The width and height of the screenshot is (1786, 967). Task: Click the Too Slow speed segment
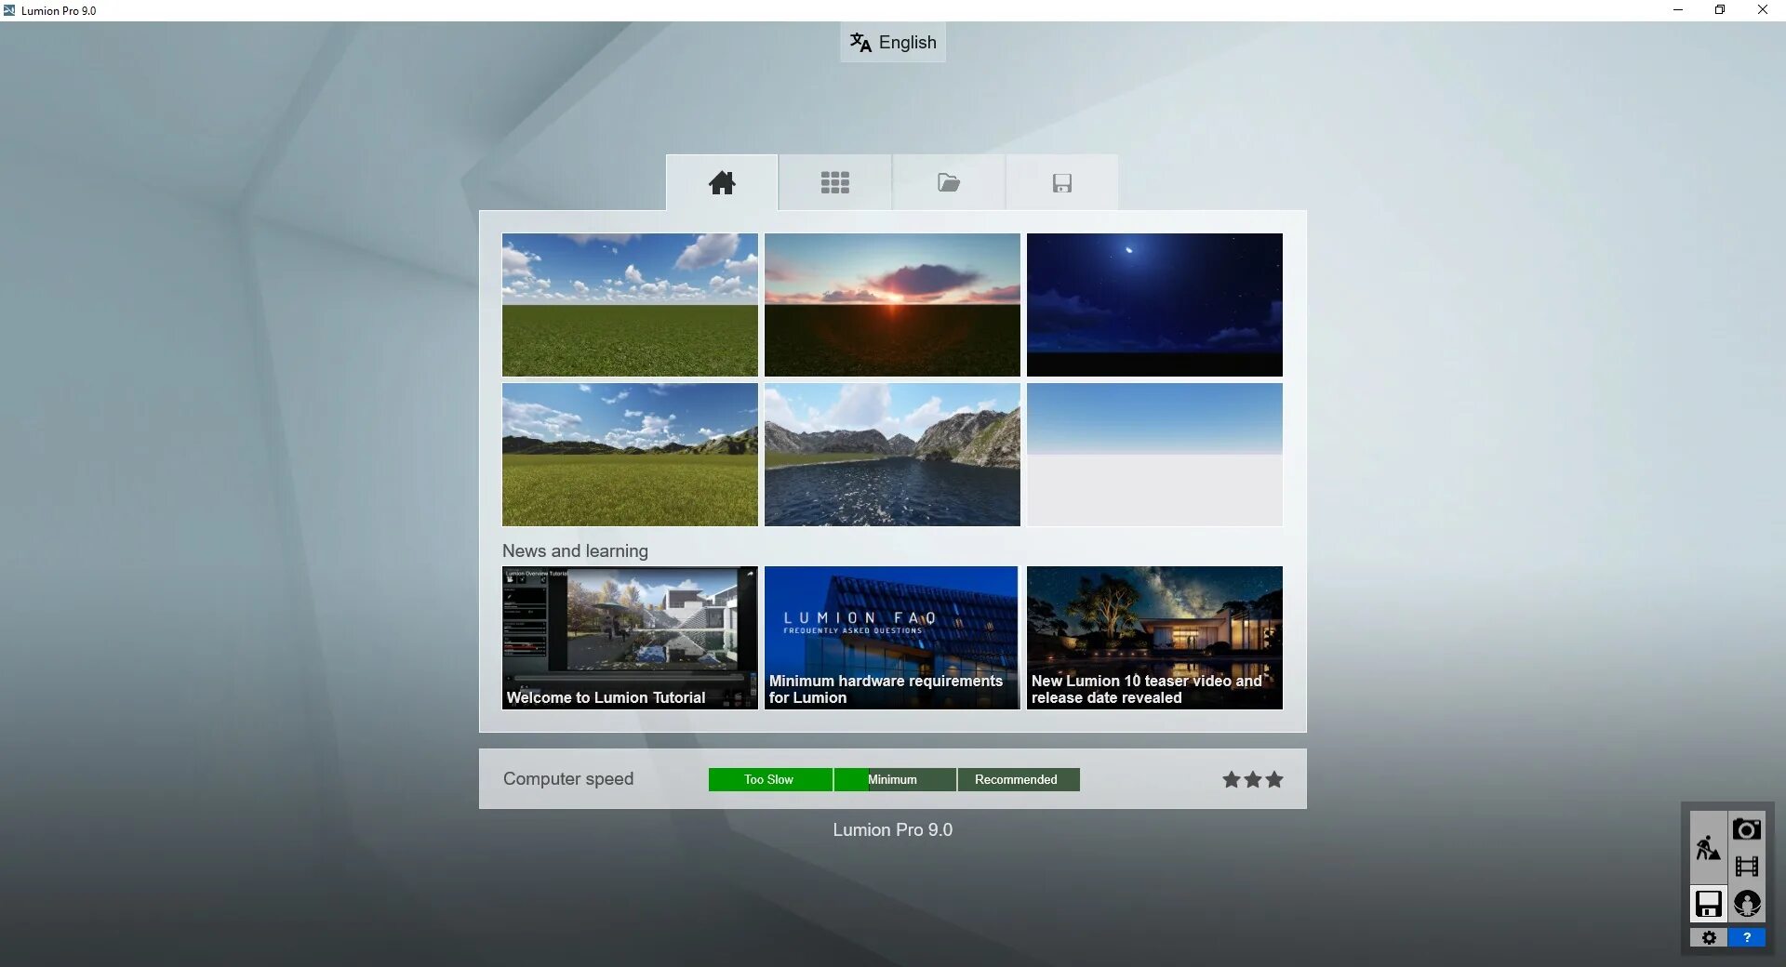tap(770, 779)
